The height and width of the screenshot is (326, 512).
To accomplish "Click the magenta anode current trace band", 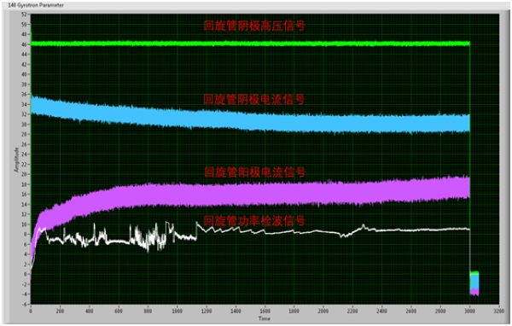I will [250, 195].
